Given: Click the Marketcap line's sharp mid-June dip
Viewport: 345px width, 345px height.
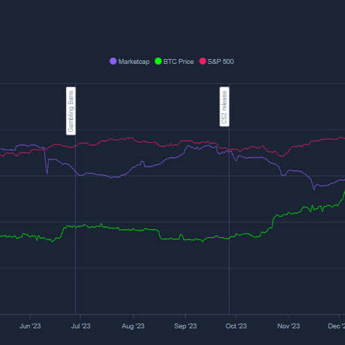Looking at the screenshot, I should tap(47, 173).
